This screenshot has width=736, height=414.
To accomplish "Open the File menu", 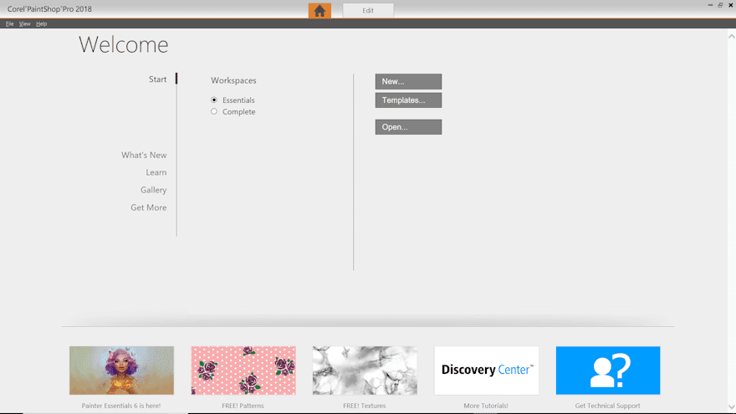I will click(10, 24).
